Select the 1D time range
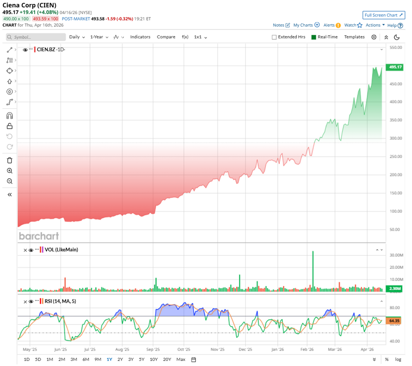The height and width of the screenshot is (366, 412). pyautogui.click(x=26, y=360)
